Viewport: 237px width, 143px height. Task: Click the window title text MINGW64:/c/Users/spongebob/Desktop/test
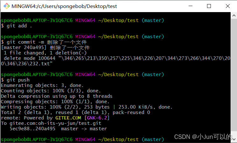(x=64, y=6)
